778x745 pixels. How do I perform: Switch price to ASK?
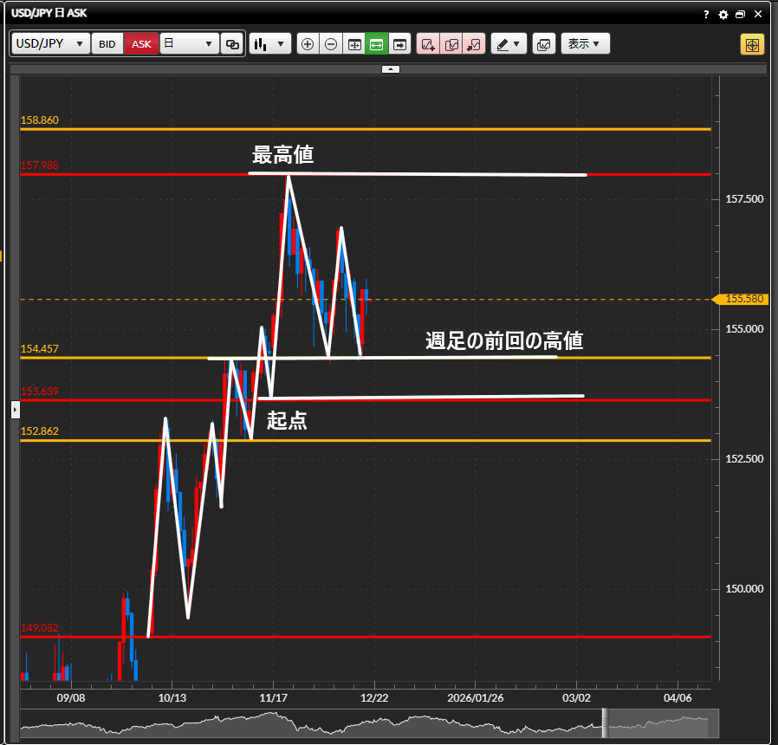pyautogui.click(x=141, y=43)
